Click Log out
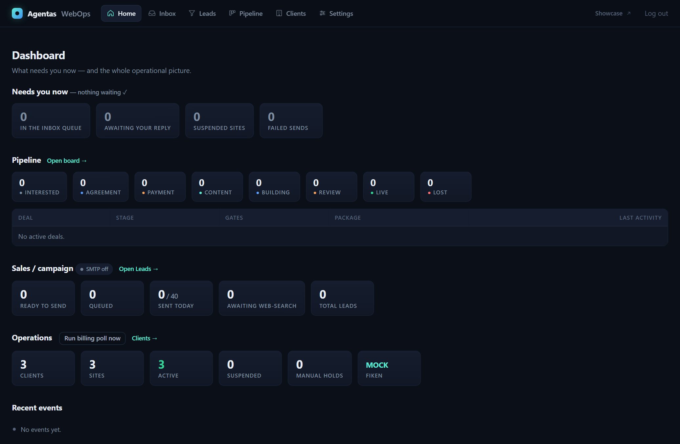The width and height of the screenshot is (680, 444). coord(656,13)
